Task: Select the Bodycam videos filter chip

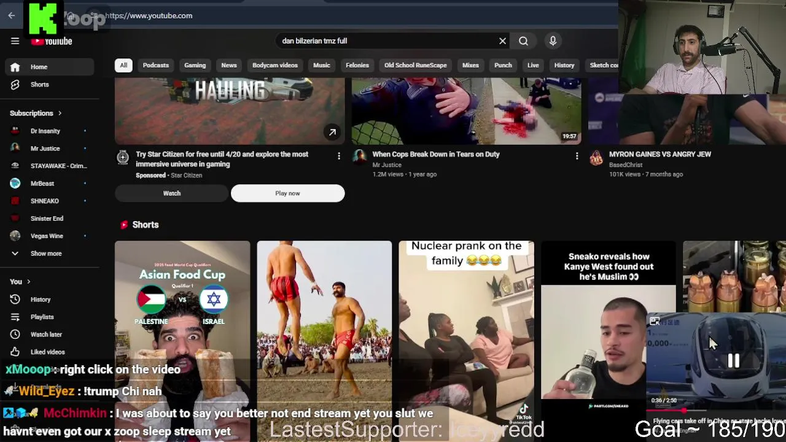Action: (x=274, y=65)
